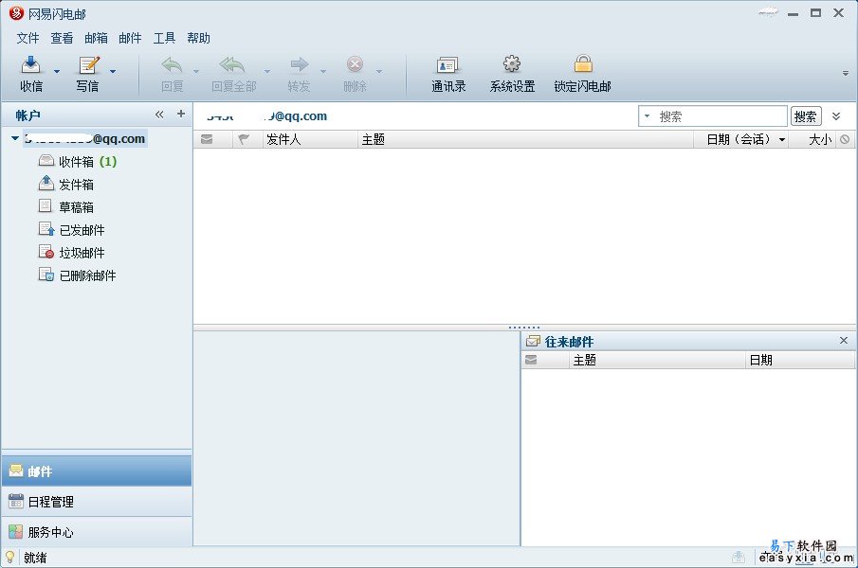Open the 垃圾邮件 spam folder
This screenshot has width=858, height=568.
click(x=71, y=253)
